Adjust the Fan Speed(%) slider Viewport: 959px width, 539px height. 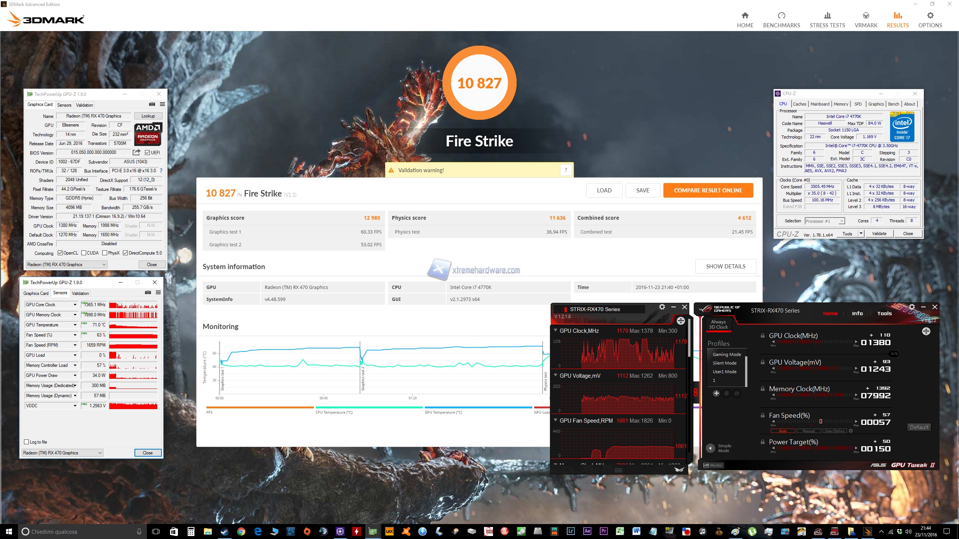pyautogui.click(x=820, y=421)
